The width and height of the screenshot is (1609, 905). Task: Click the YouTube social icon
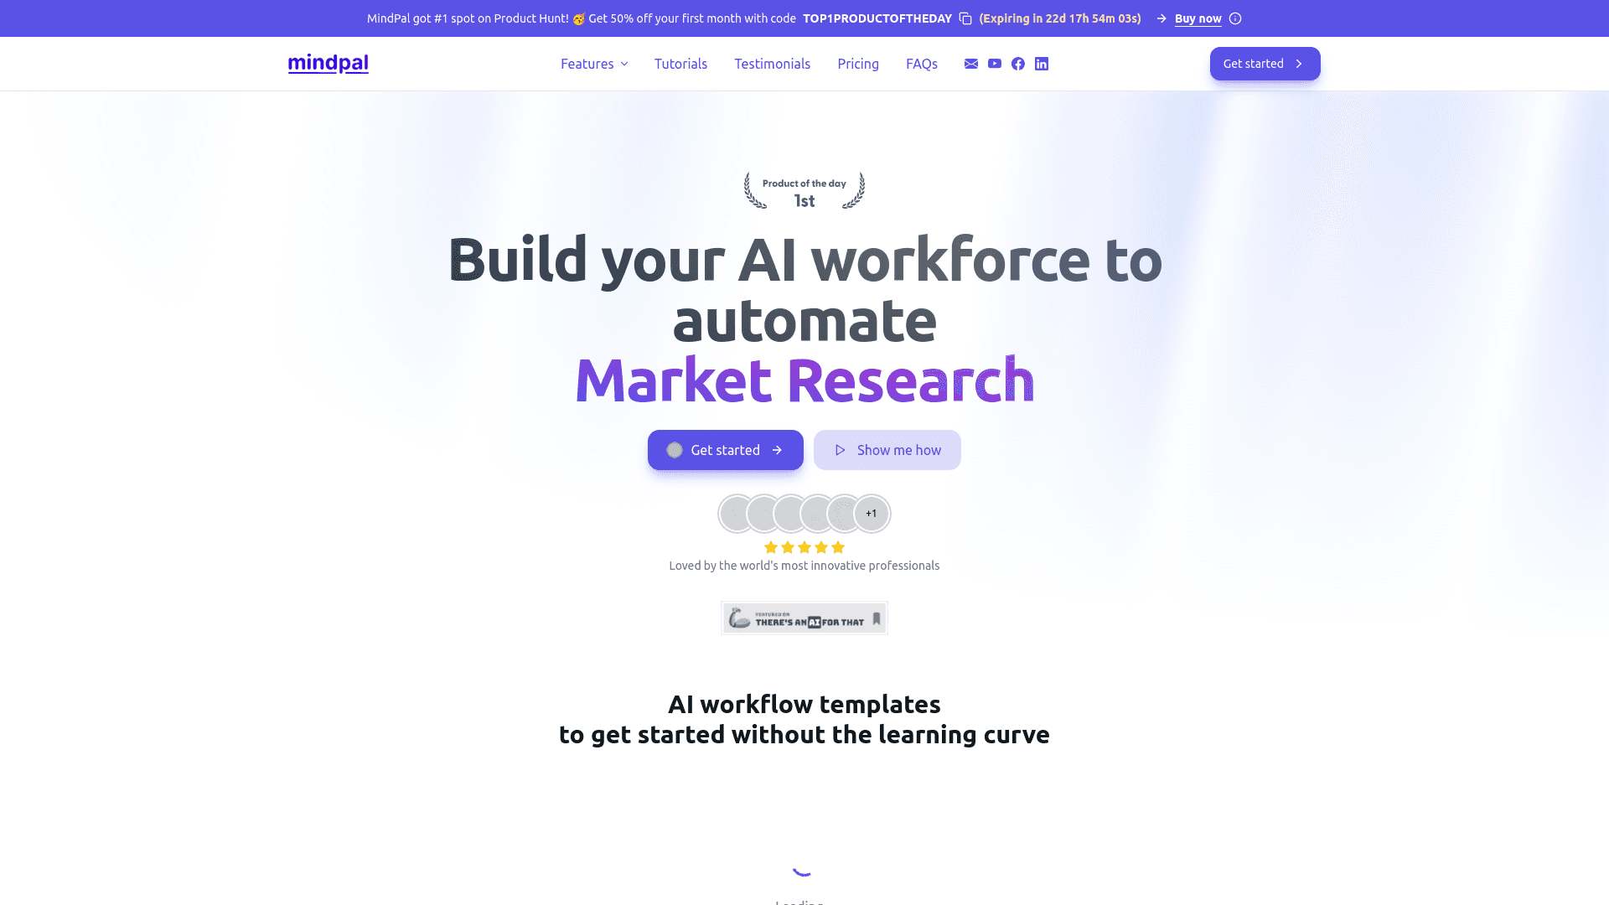[x=993, y=63]
